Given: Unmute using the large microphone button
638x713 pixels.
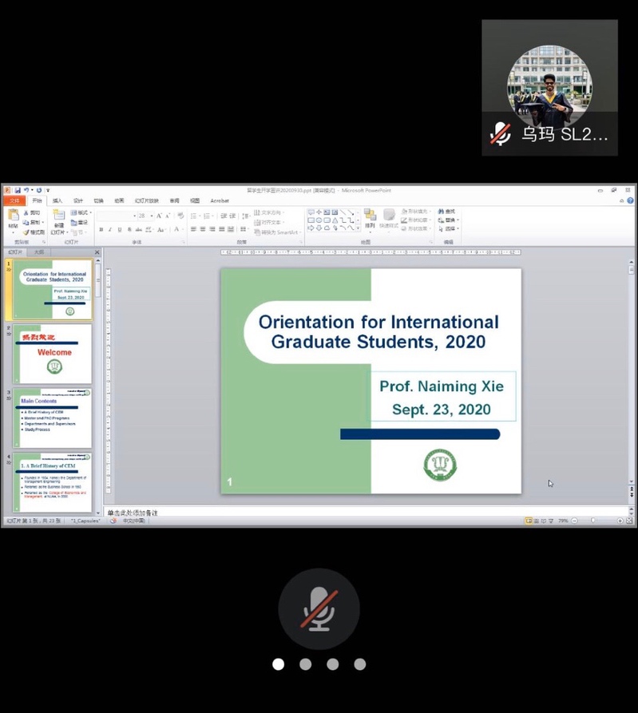Looking at the screenshot, I should [319, 609].
